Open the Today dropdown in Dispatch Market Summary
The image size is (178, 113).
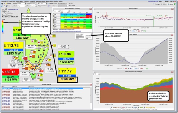(65, 11)
